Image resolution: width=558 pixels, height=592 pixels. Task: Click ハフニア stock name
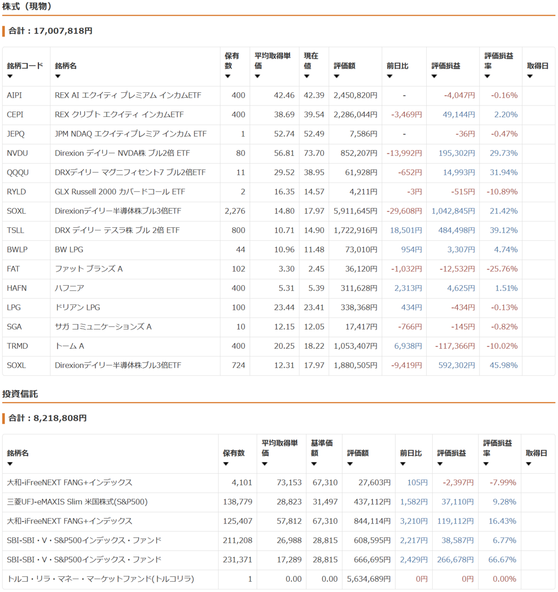(x=70, y=288)
